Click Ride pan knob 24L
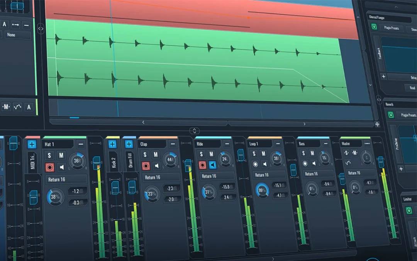The width and height of the screenshot is (417, 261). [225, 159]
